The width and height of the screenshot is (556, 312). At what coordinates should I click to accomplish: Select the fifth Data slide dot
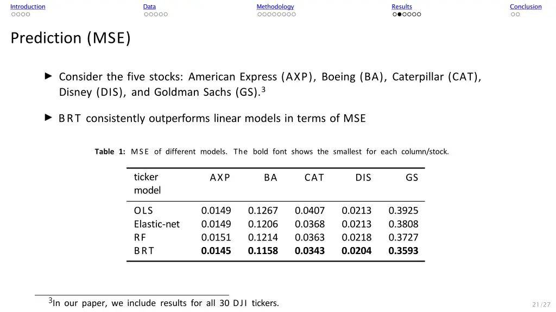click(166, 15)
